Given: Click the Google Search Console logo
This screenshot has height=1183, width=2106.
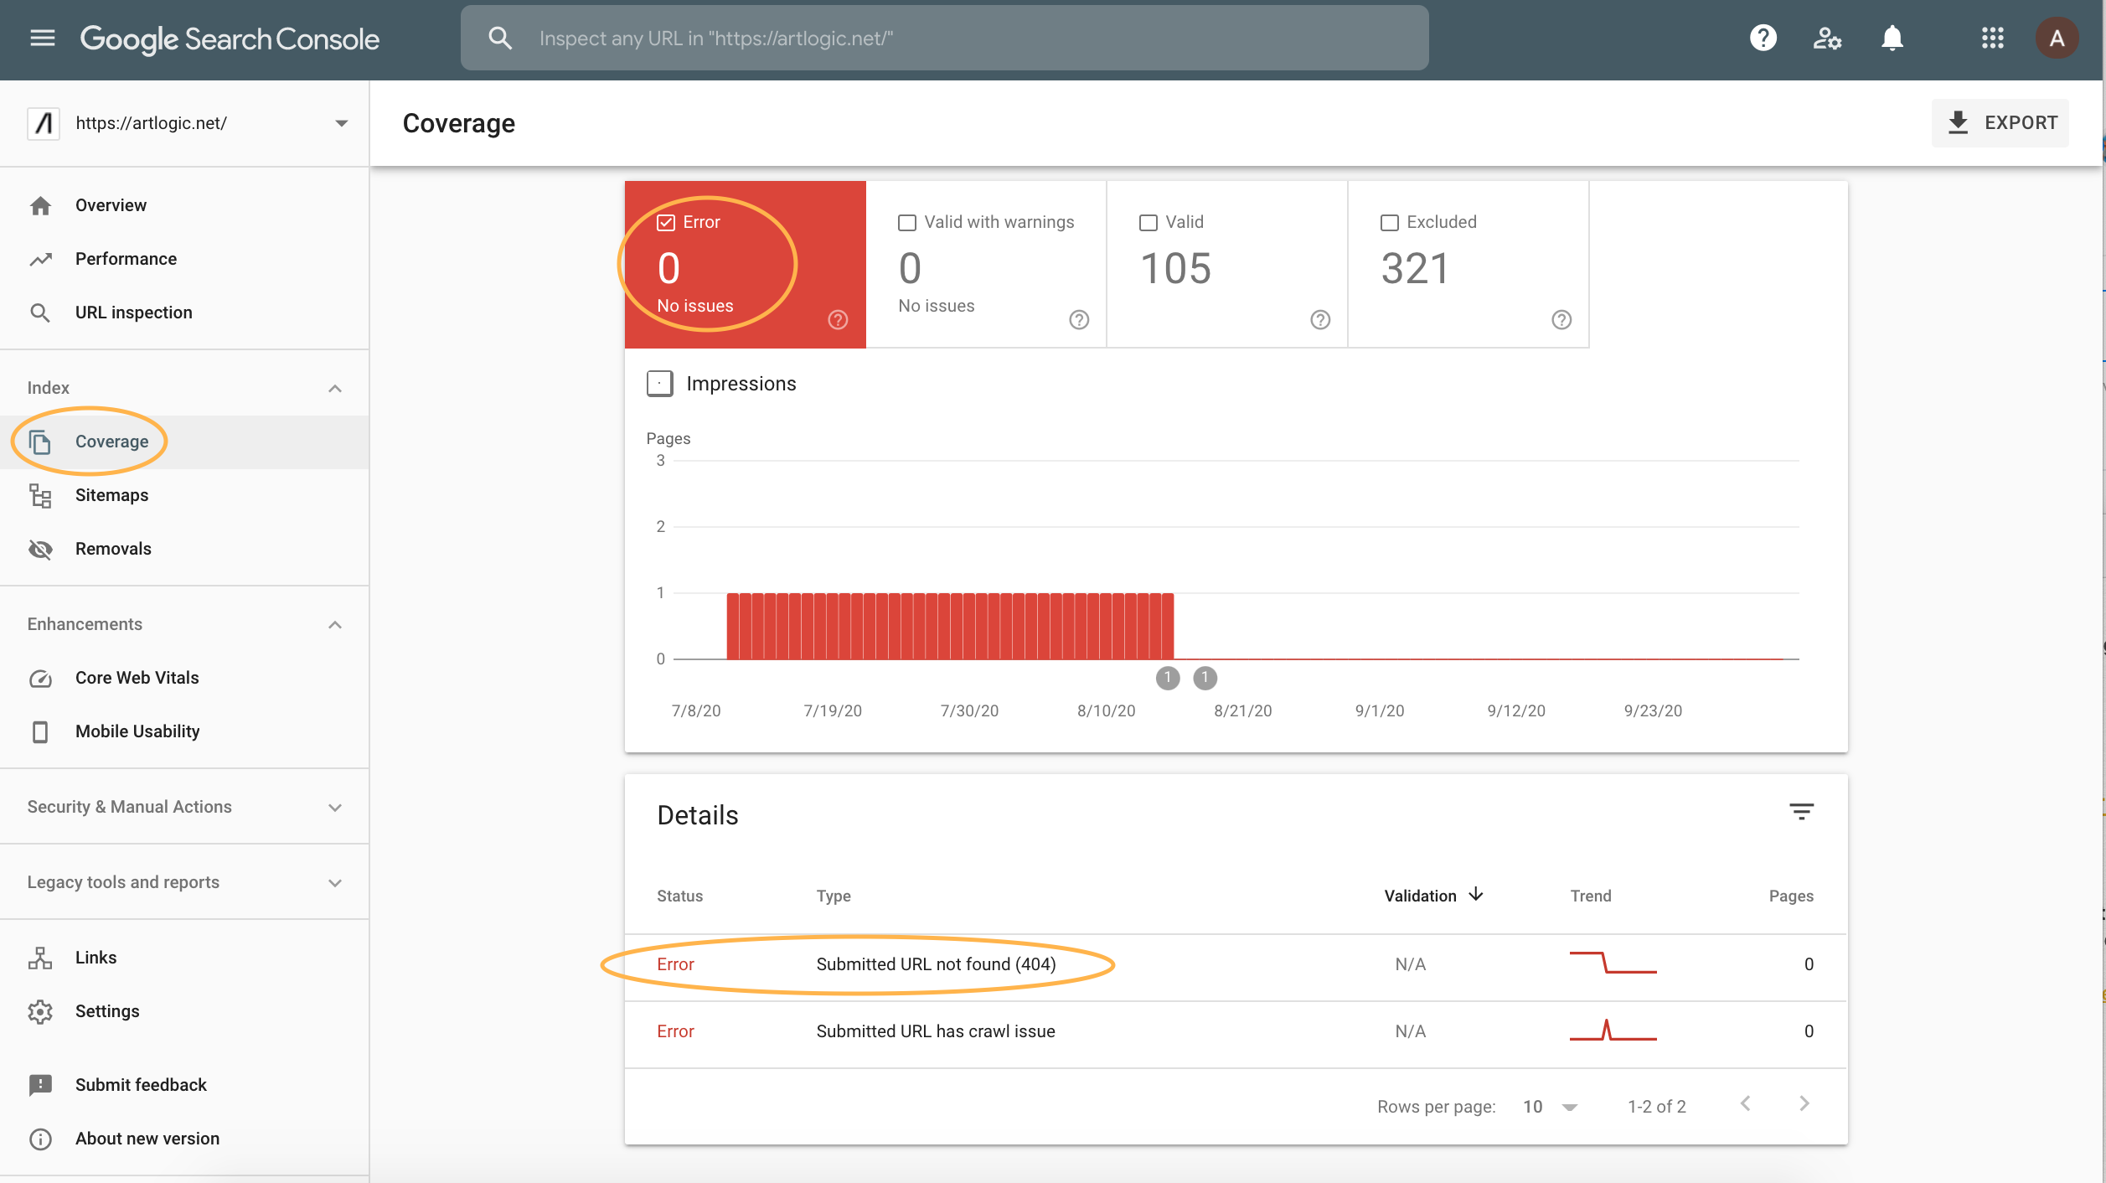Looking at the screenshot, I should pyautogui.click(x=230, y=39).
